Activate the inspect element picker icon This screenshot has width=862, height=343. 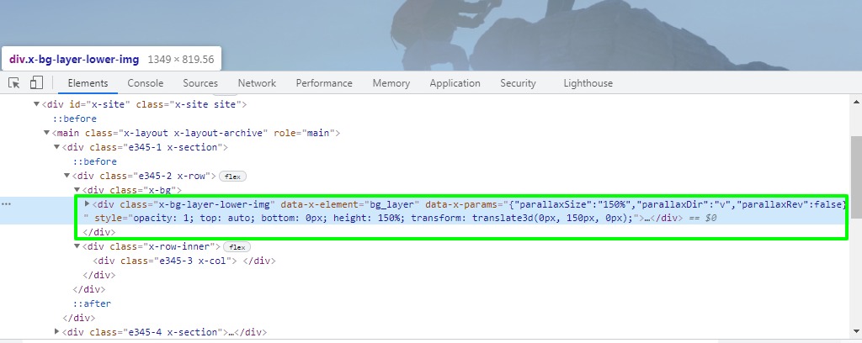click(14, 83)
